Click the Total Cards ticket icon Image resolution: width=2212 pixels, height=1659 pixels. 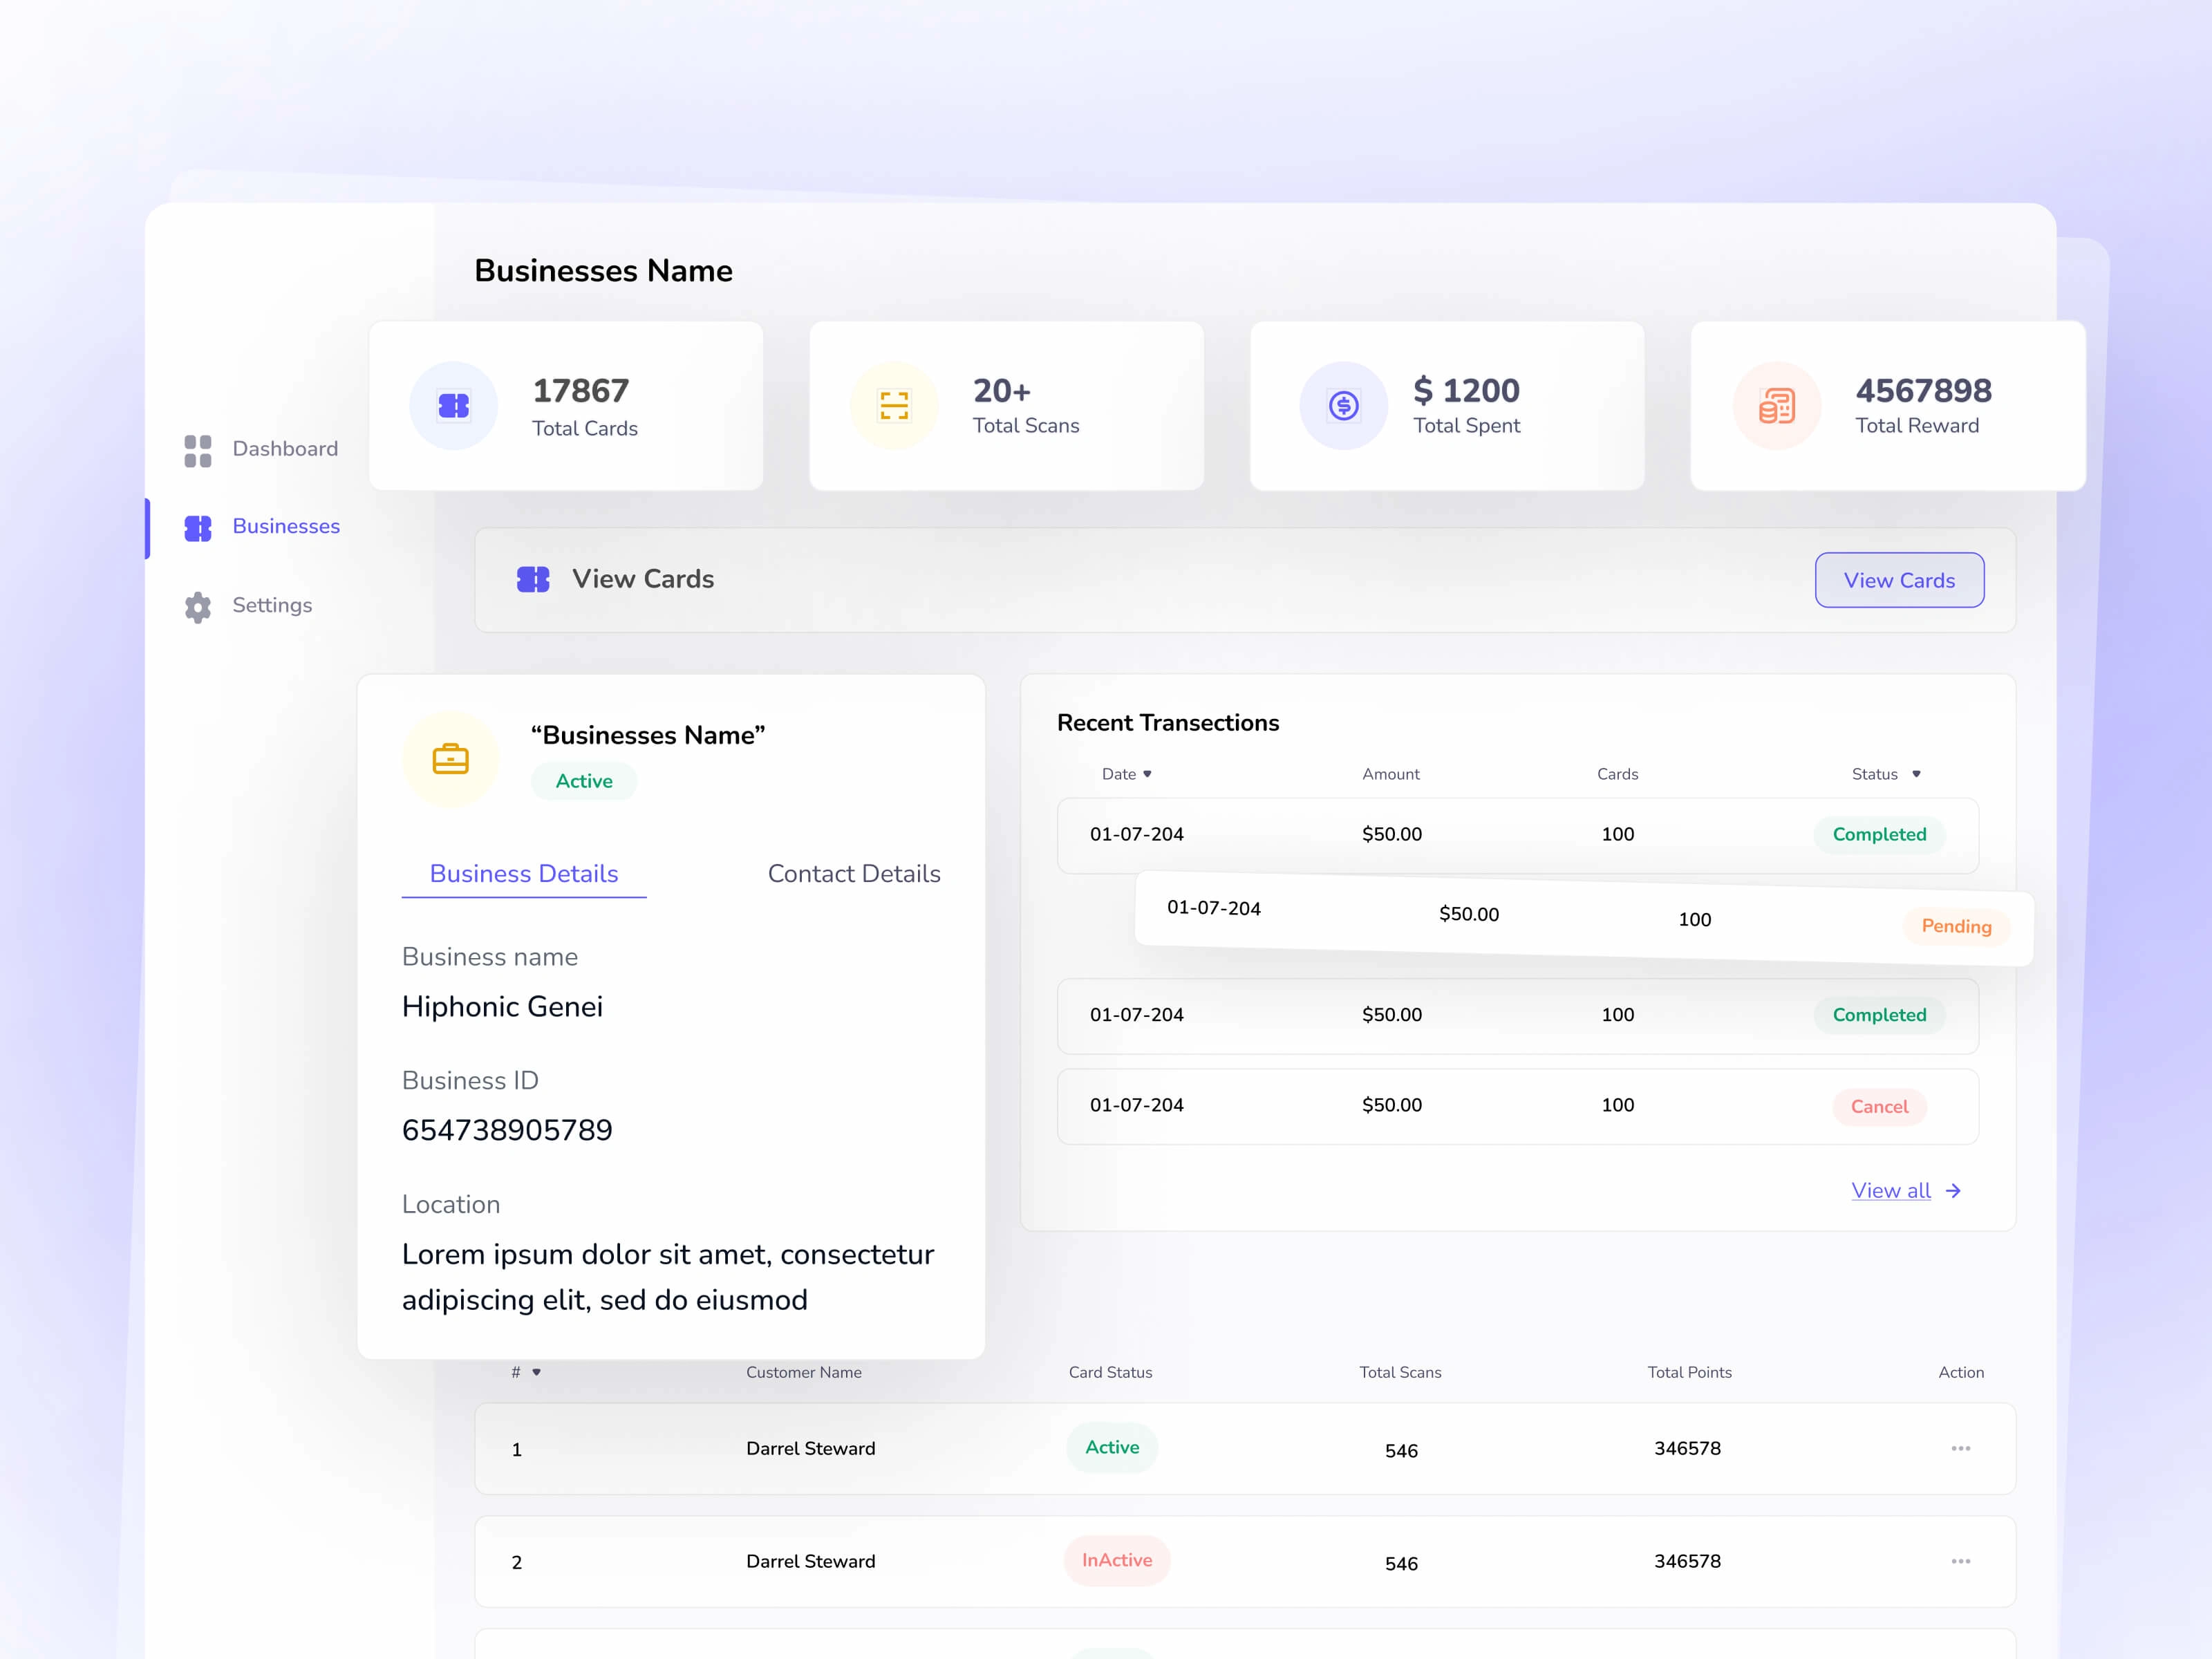click(x=454, y=405)
